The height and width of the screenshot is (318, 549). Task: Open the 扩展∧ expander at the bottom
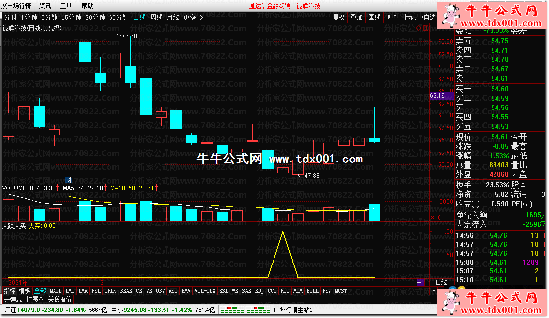tap(35, 299)
